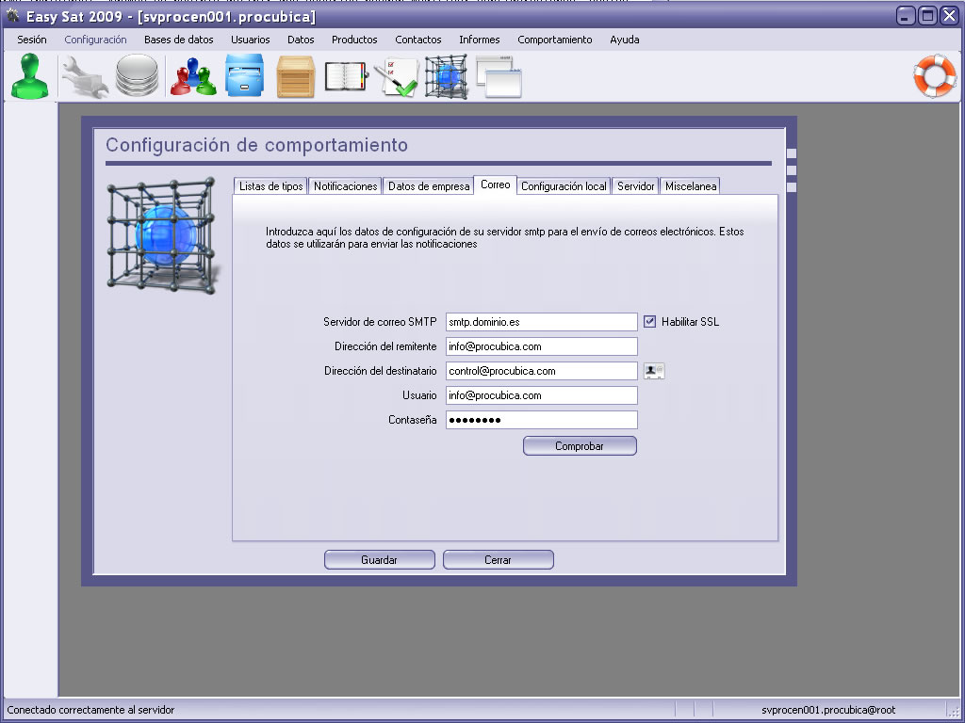The height and width of the screenshot is (723, 965).
Task: Select the Correo tab
Action: (x=496, y=185)
